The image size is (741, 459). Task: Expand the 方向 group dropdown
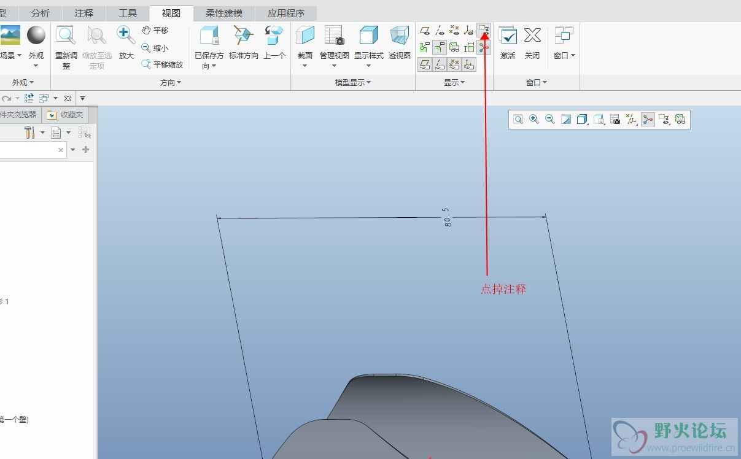click(171, 82)
